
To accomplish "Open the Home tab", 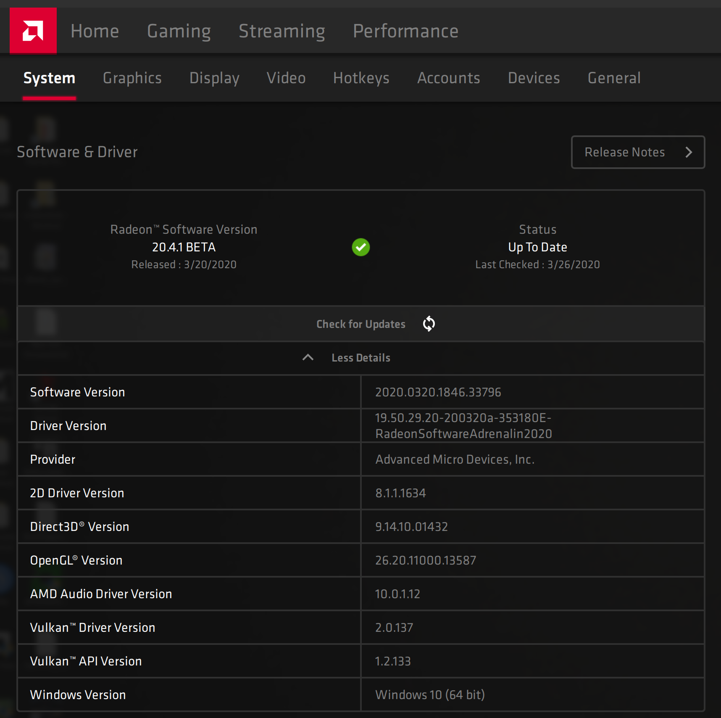I will [95, 31].
